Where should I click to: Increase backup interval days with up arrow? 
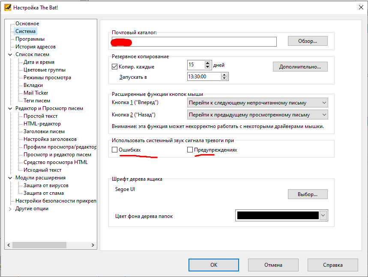click(207, 63)
